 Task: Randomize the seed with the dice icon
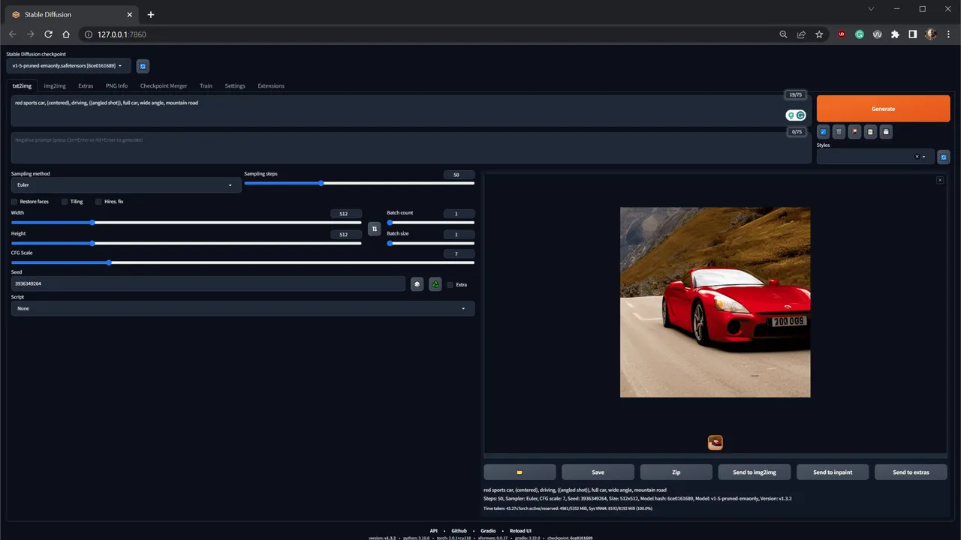click(x=417, y=284)
